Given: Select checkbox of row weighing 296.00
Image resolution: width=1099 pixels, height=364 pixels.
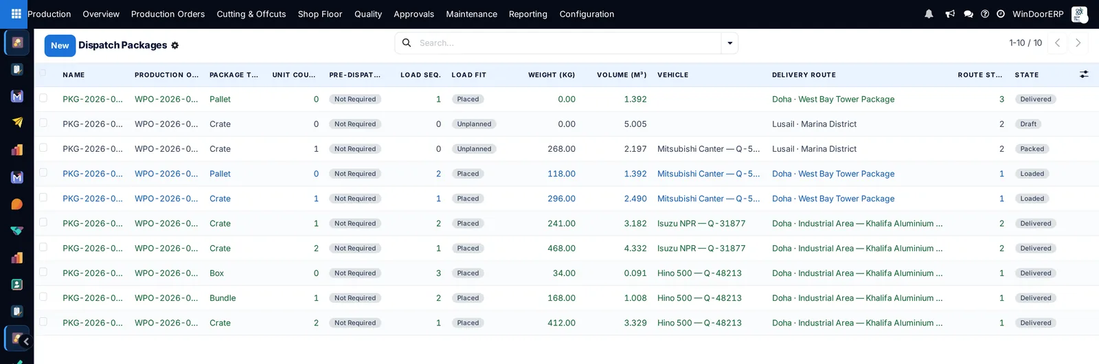Looking at the screenshot, I should [43, 197].
